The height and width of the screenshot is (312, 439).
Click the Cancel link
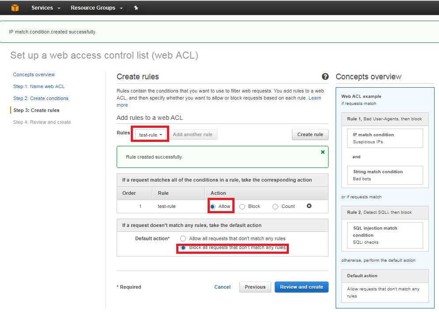222,287
